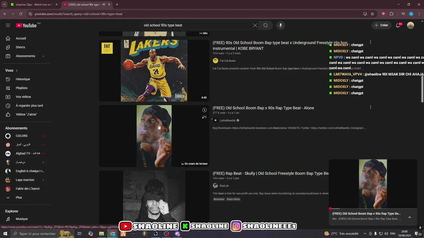Open Task View in the taskbar

coord(79,234)
